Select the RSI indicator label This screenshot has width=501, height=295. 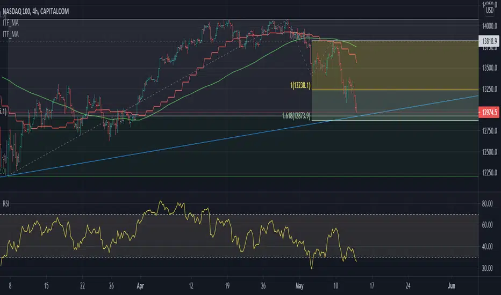[6, 204]
